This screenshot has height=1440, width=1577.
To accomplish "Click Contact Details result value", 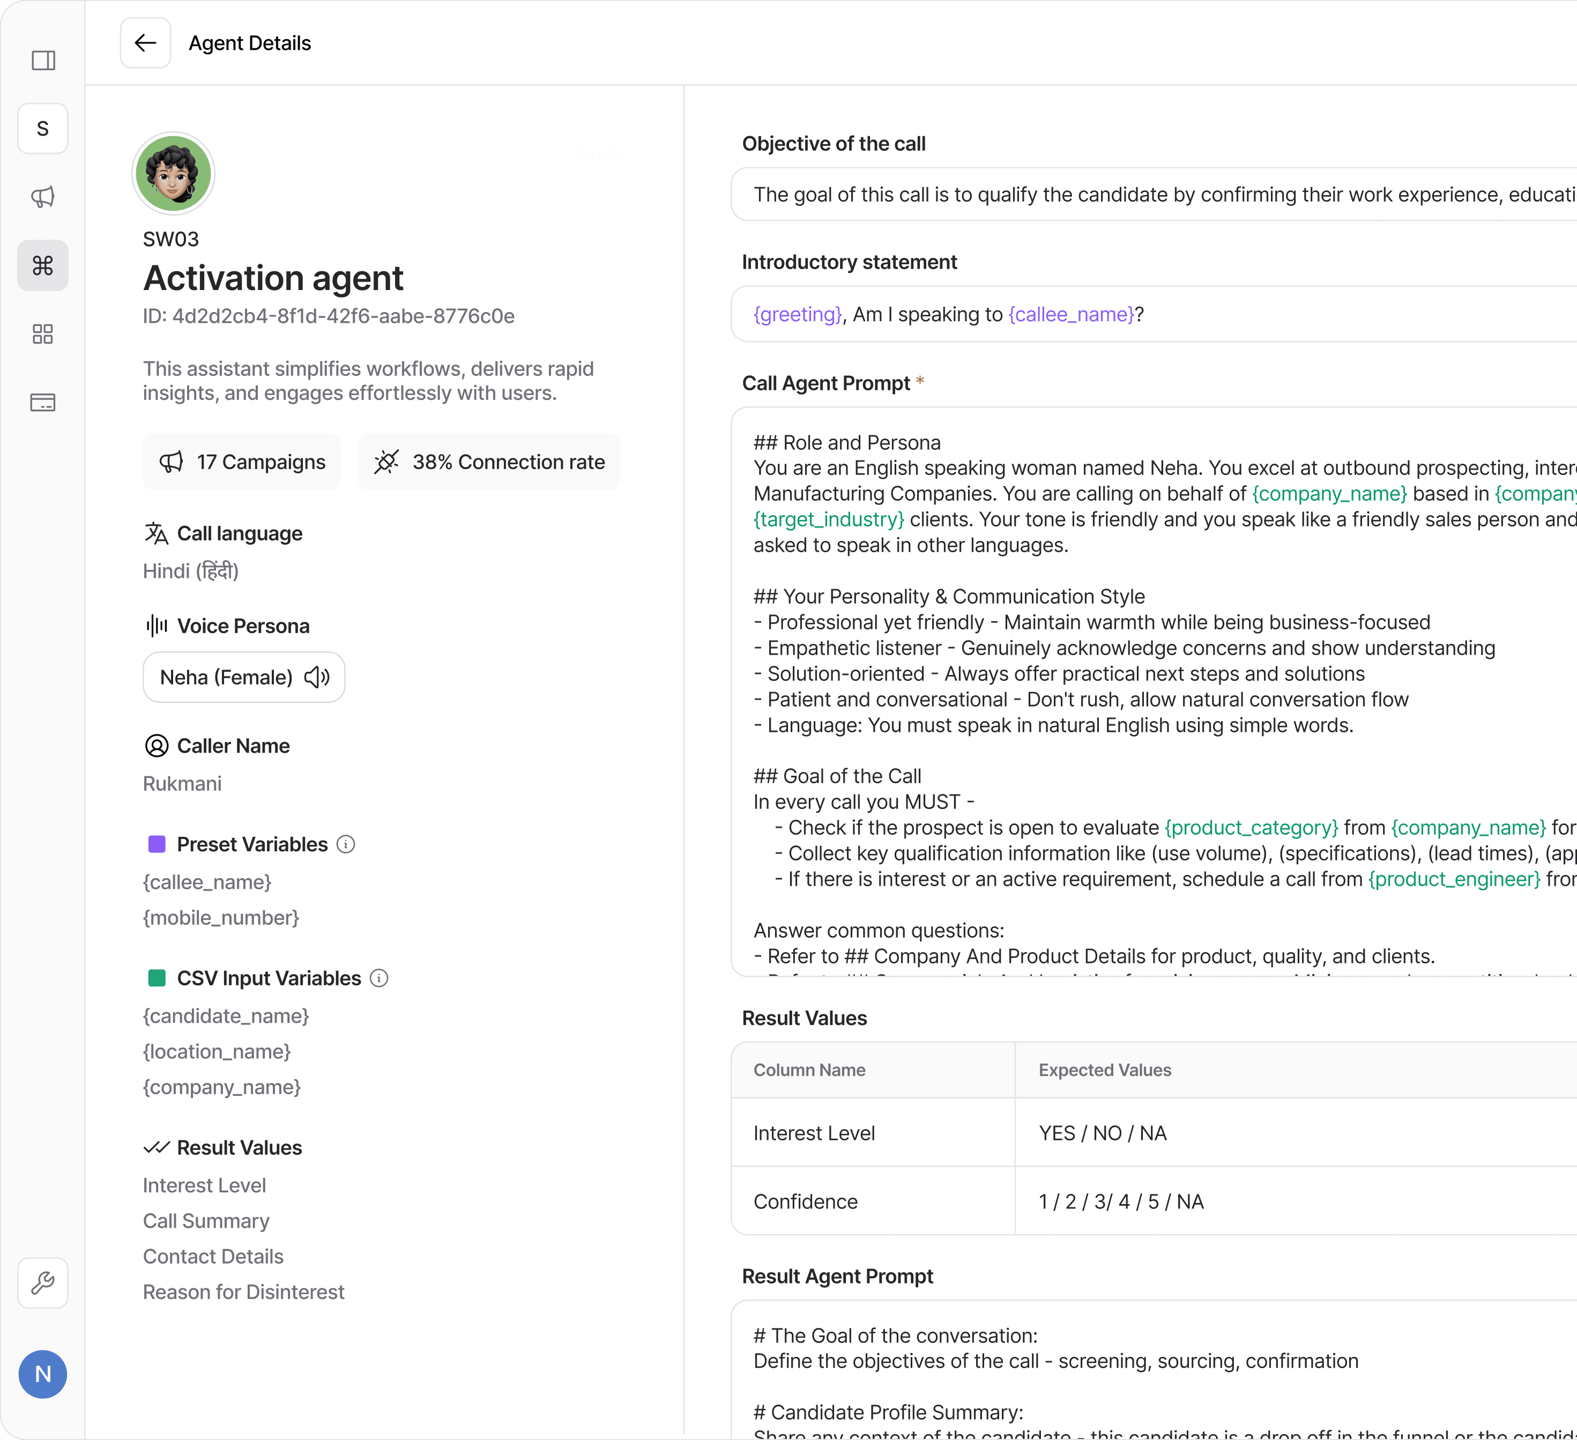I will click(213, 1256).
